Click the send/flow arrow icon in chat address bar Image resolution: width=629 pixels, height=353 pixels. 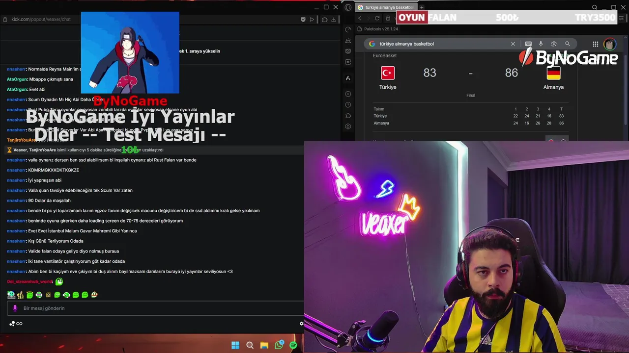coord(312,20)
